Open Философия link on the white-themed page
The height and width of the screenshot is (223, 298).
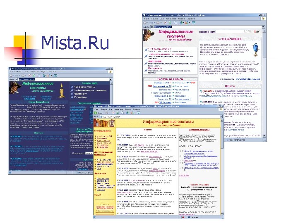[x=155, y=61]
